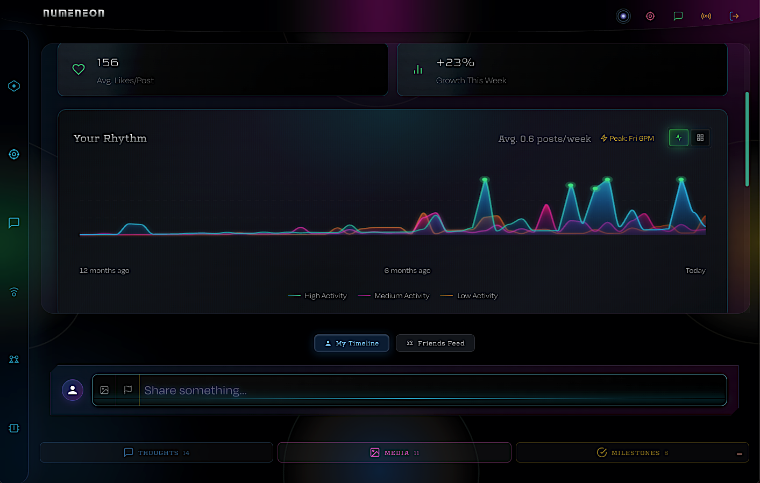Click the orange broadcast icon in header
Image resolution: width=760 pixels, height=483 pixels.
[706, 16]
